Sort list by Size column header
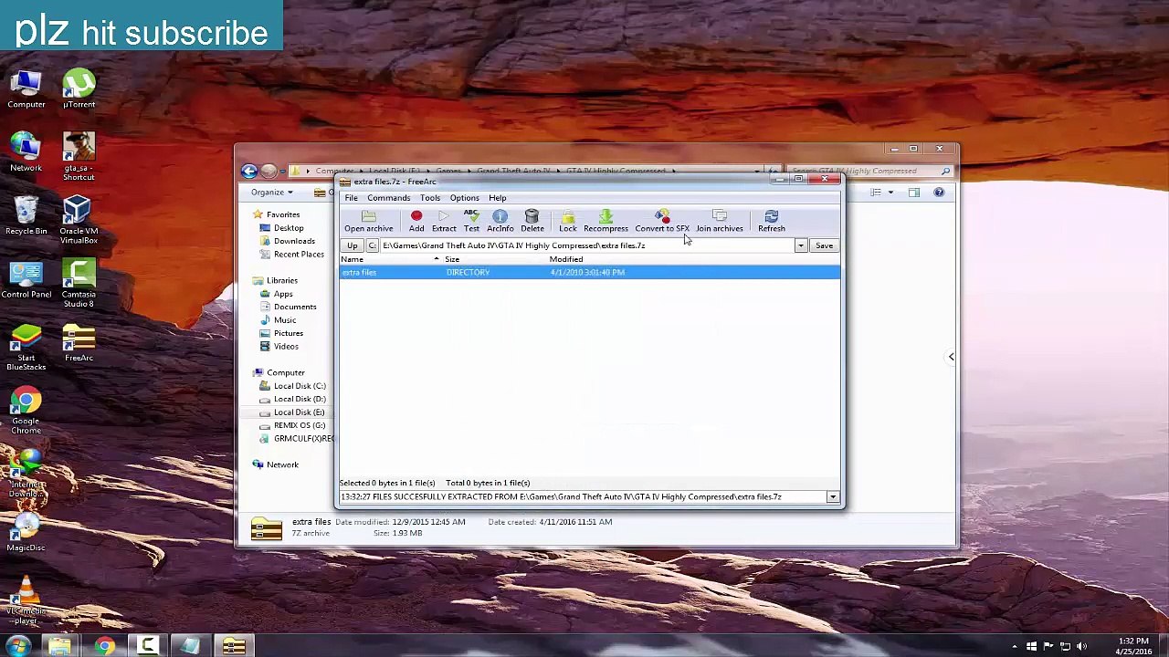1169x657 pixels. 495,259
